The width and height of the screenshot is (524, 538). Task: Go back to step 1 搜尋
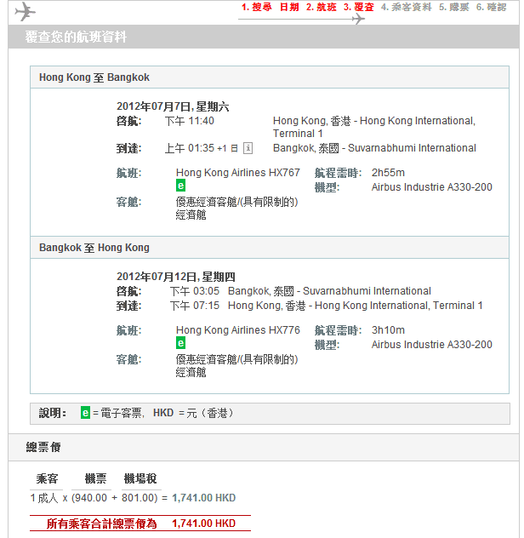coord(257,7)
